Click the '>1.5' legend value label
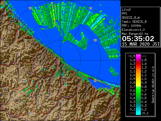The width and height of the screenshot is (161, 121). pos(132,56)
